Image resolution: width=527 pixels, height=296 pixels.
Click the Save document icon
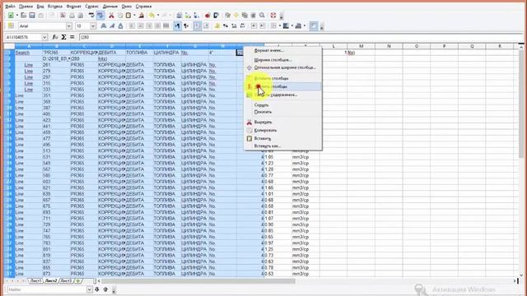tap(32, 16)
